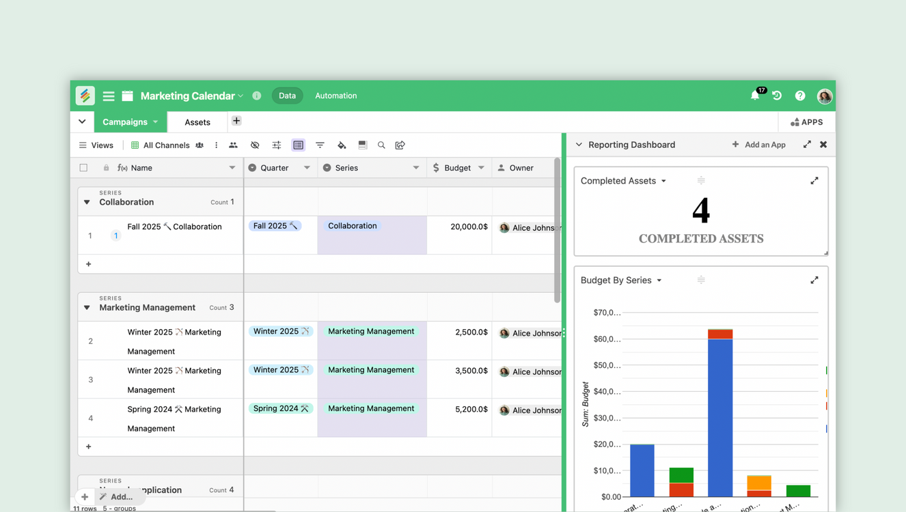Tick the select all rows checkbox
The width and height of the screenshot is (906, 512).
pyautogui.click(x=83, y=168)
